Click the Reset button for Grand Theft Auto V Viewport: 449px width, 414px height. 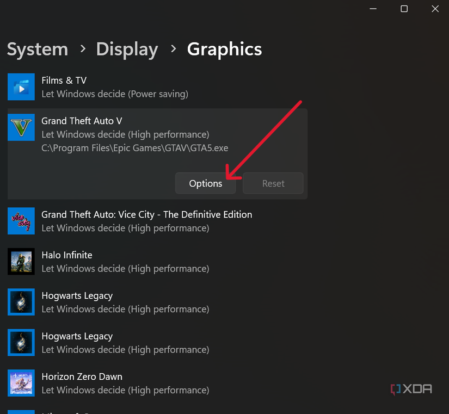(x=273, y=183)
